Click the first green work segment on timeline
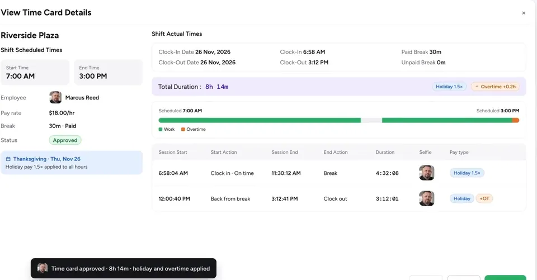This screenshot has height=280, width=537. (x=260, y=120)
